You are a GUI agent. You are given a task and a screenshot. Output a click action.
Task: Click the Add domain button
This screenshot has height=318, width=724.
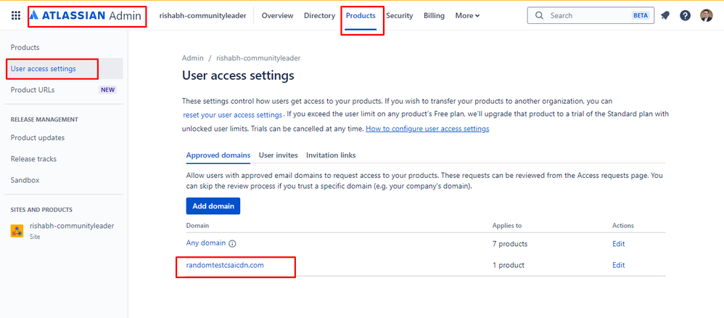point(213,206)
